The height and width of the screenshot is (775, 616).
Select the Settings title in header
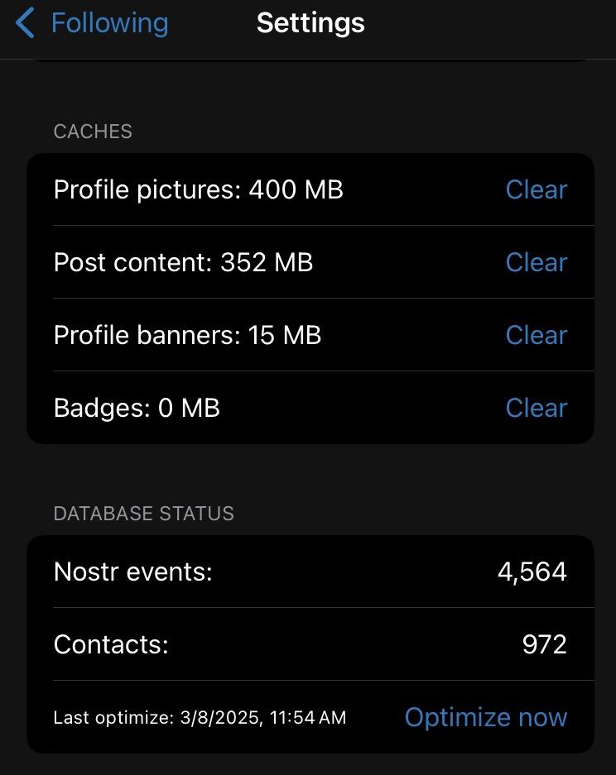[x=310, y=23]
